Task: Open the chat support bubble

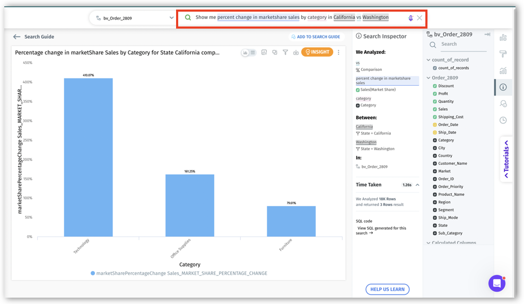Action: [496, 283]
